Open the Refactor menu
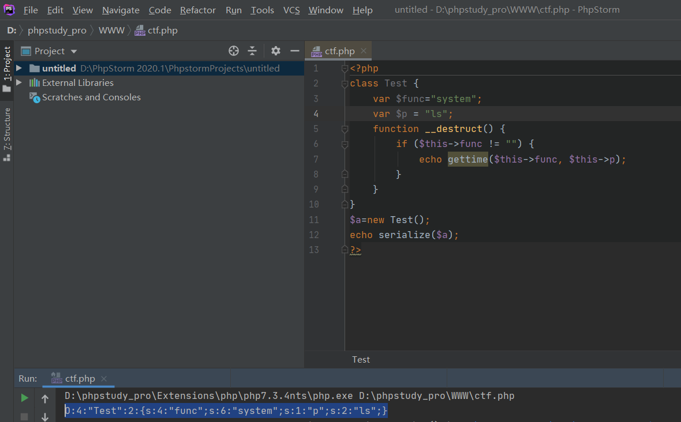The height and width of the screenshot is (422, 681). point(197,10)
